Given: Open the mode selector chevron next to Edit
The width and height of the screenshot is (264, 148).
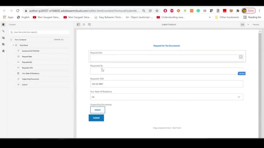Looking at the screenshot, I should [x=248, y=25].
